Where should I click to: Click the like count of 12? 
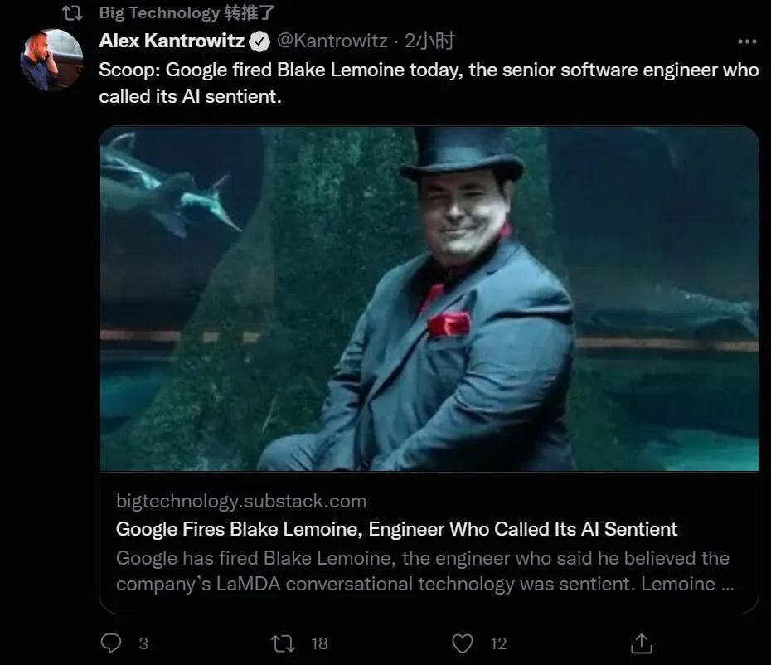click(x=498, y=643)
